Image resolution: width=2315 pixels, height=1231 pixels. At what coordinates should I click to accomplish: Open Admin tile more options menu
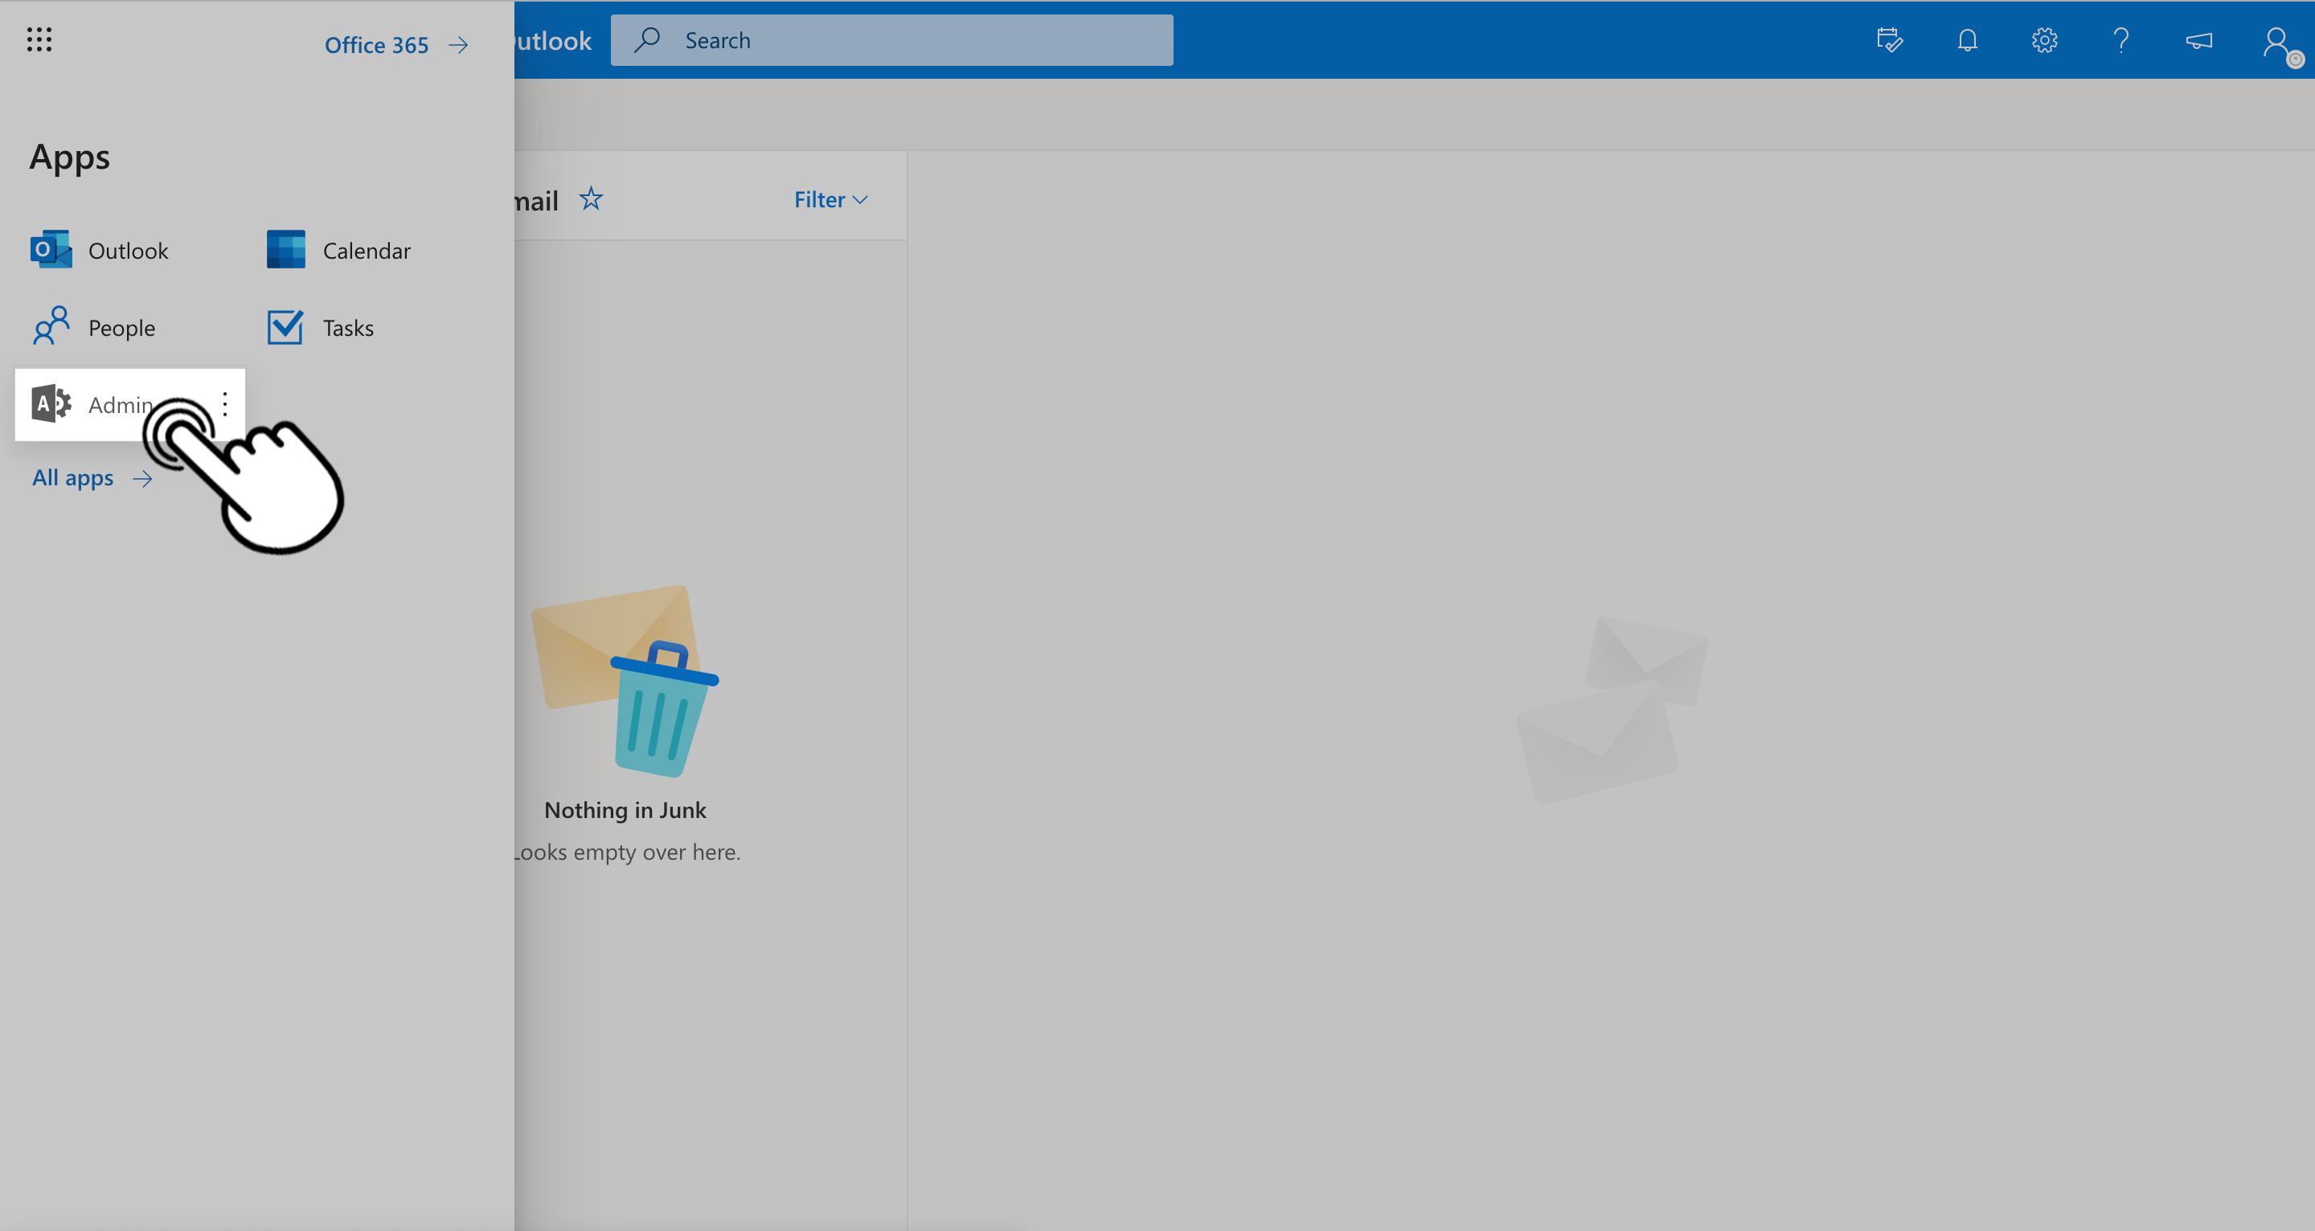pos(225,404)
